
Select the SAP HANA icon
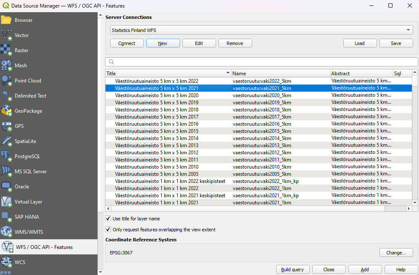click(6, 217)
